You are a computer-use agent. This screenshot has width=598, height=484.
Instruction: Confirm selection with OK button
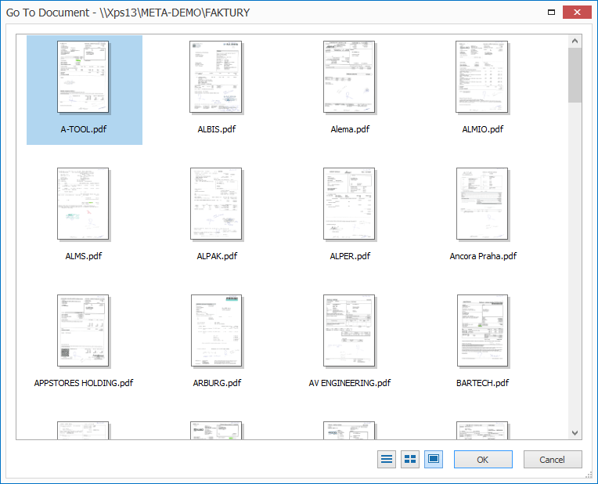point(483,459)
